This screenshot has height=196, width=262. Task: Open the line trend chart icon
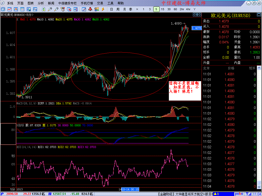coord(9,9)
